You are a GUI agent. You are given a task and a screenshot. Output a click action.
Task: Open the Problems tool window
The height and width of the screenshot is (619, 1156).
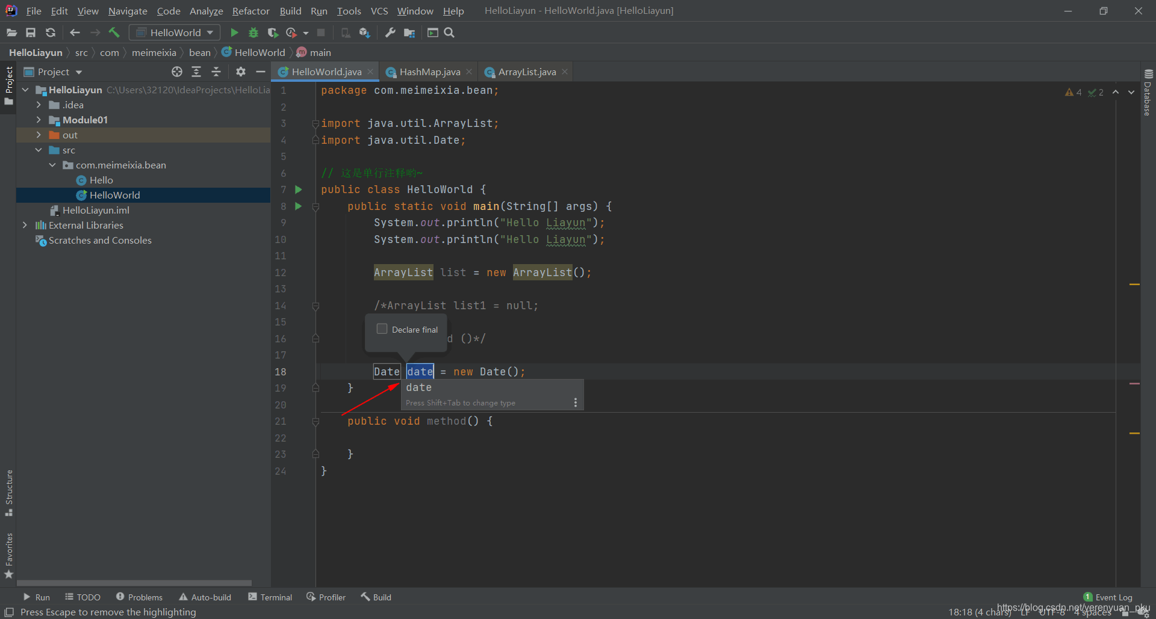[x=139, y=597]
